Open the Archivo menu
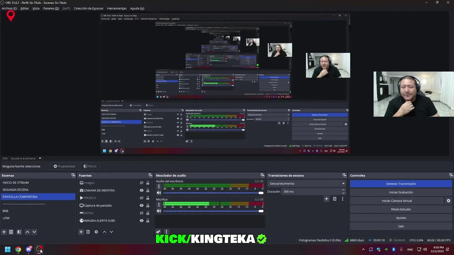The height and width of the screenshot is (255, 454). click(x=9, y=8)
